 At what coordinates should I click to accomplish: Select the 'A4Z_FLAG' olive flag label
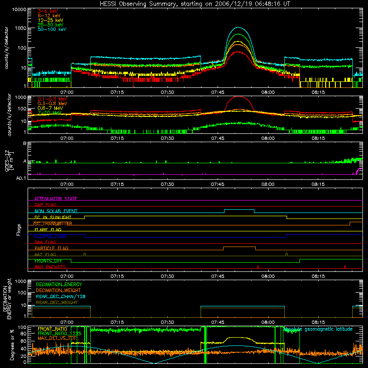tap(45, 254)
